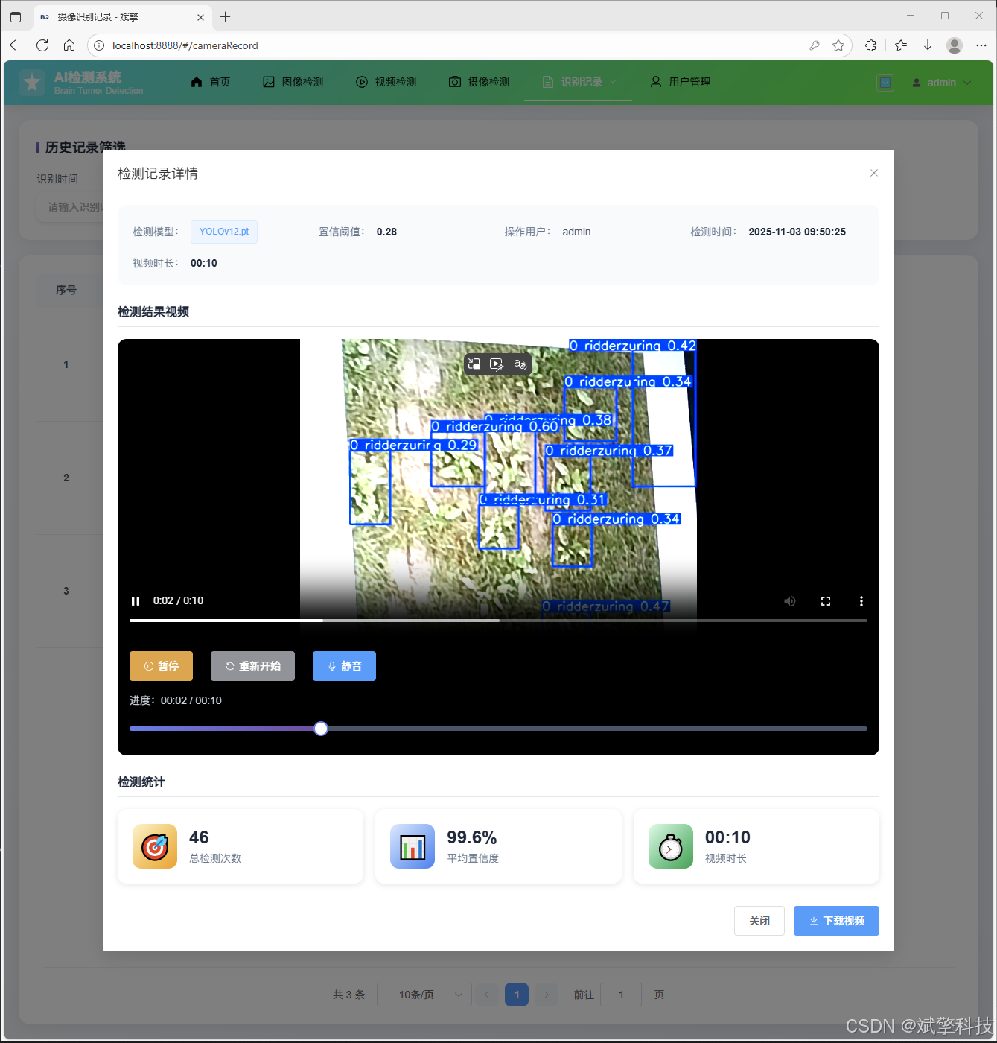Click the 下载视频 download button
This screenshot has height=1043, width=997.
click(x=836, y=921)
